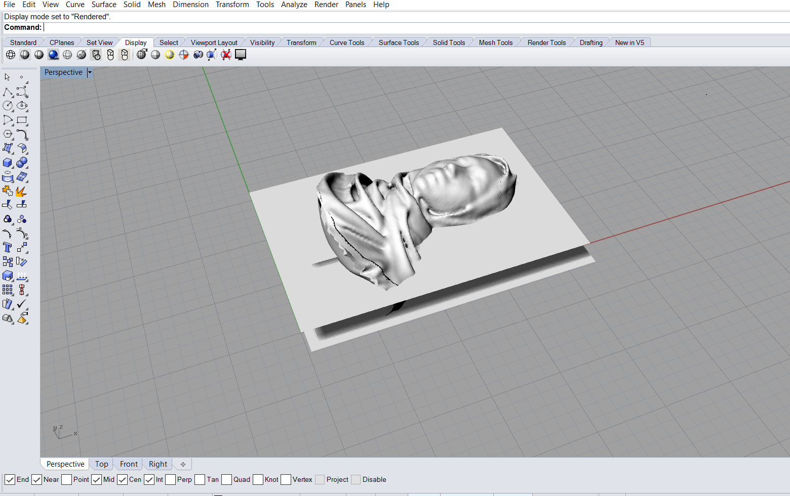Click the add viewport tab plus button
This screenshot has height=496, width=790.
[x=183, y=464]
